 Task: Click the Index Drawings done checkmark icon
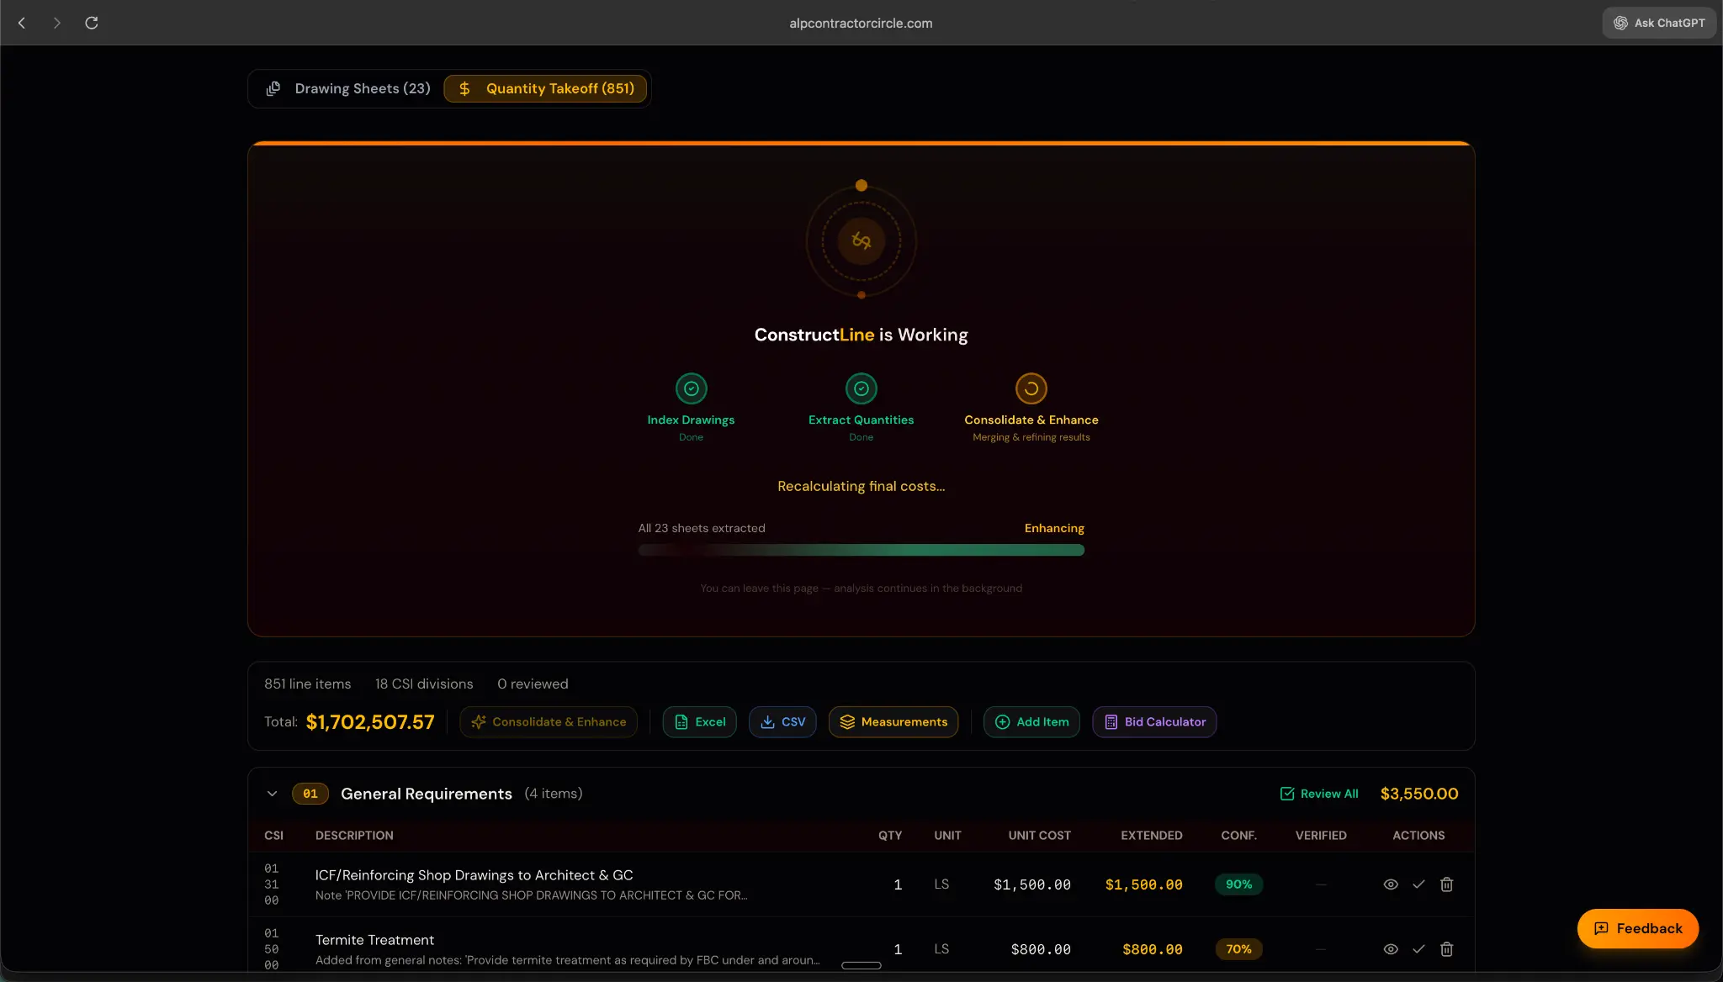691,388
